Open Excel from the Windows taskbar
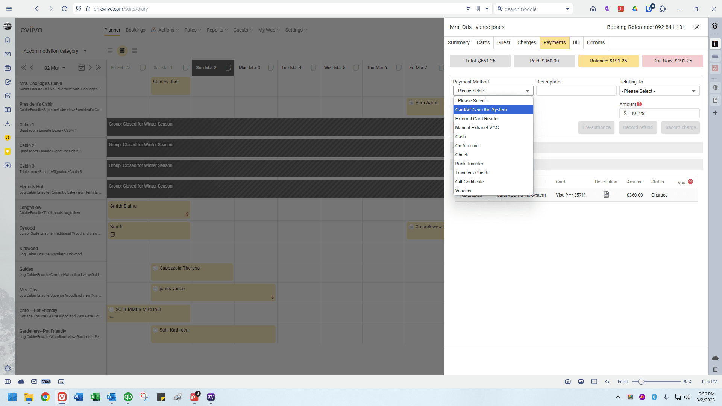Screen dimensions: 722x406 [95, 397]
